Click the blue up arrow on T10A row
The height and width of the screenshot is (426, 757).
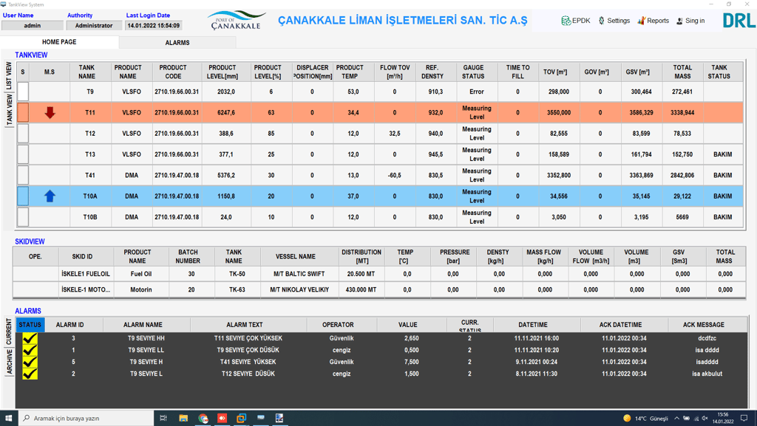tap(50, 196)
